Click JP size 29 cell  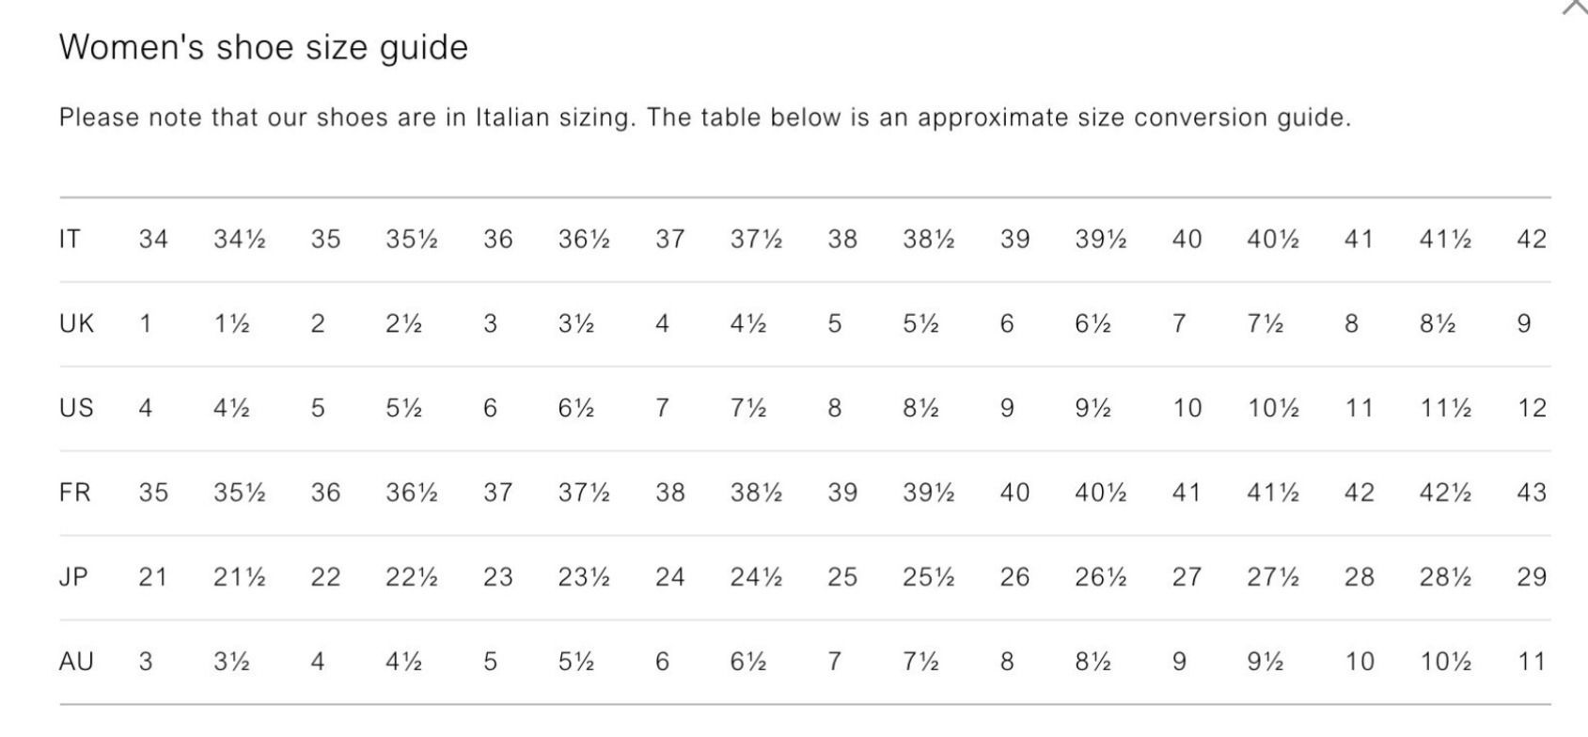(x=1532, y=576)
